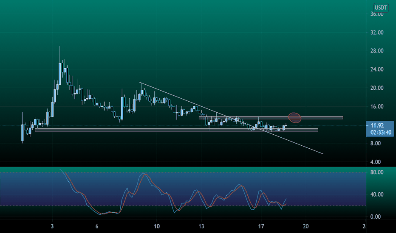Image resolution: width=396 pixels, height=233 pixels.
Task: Click the 20.00 price axis label
Action: point(377,88)
